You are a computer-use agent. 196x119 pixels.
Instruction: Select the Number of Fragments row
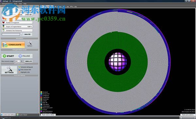[17, 23]
